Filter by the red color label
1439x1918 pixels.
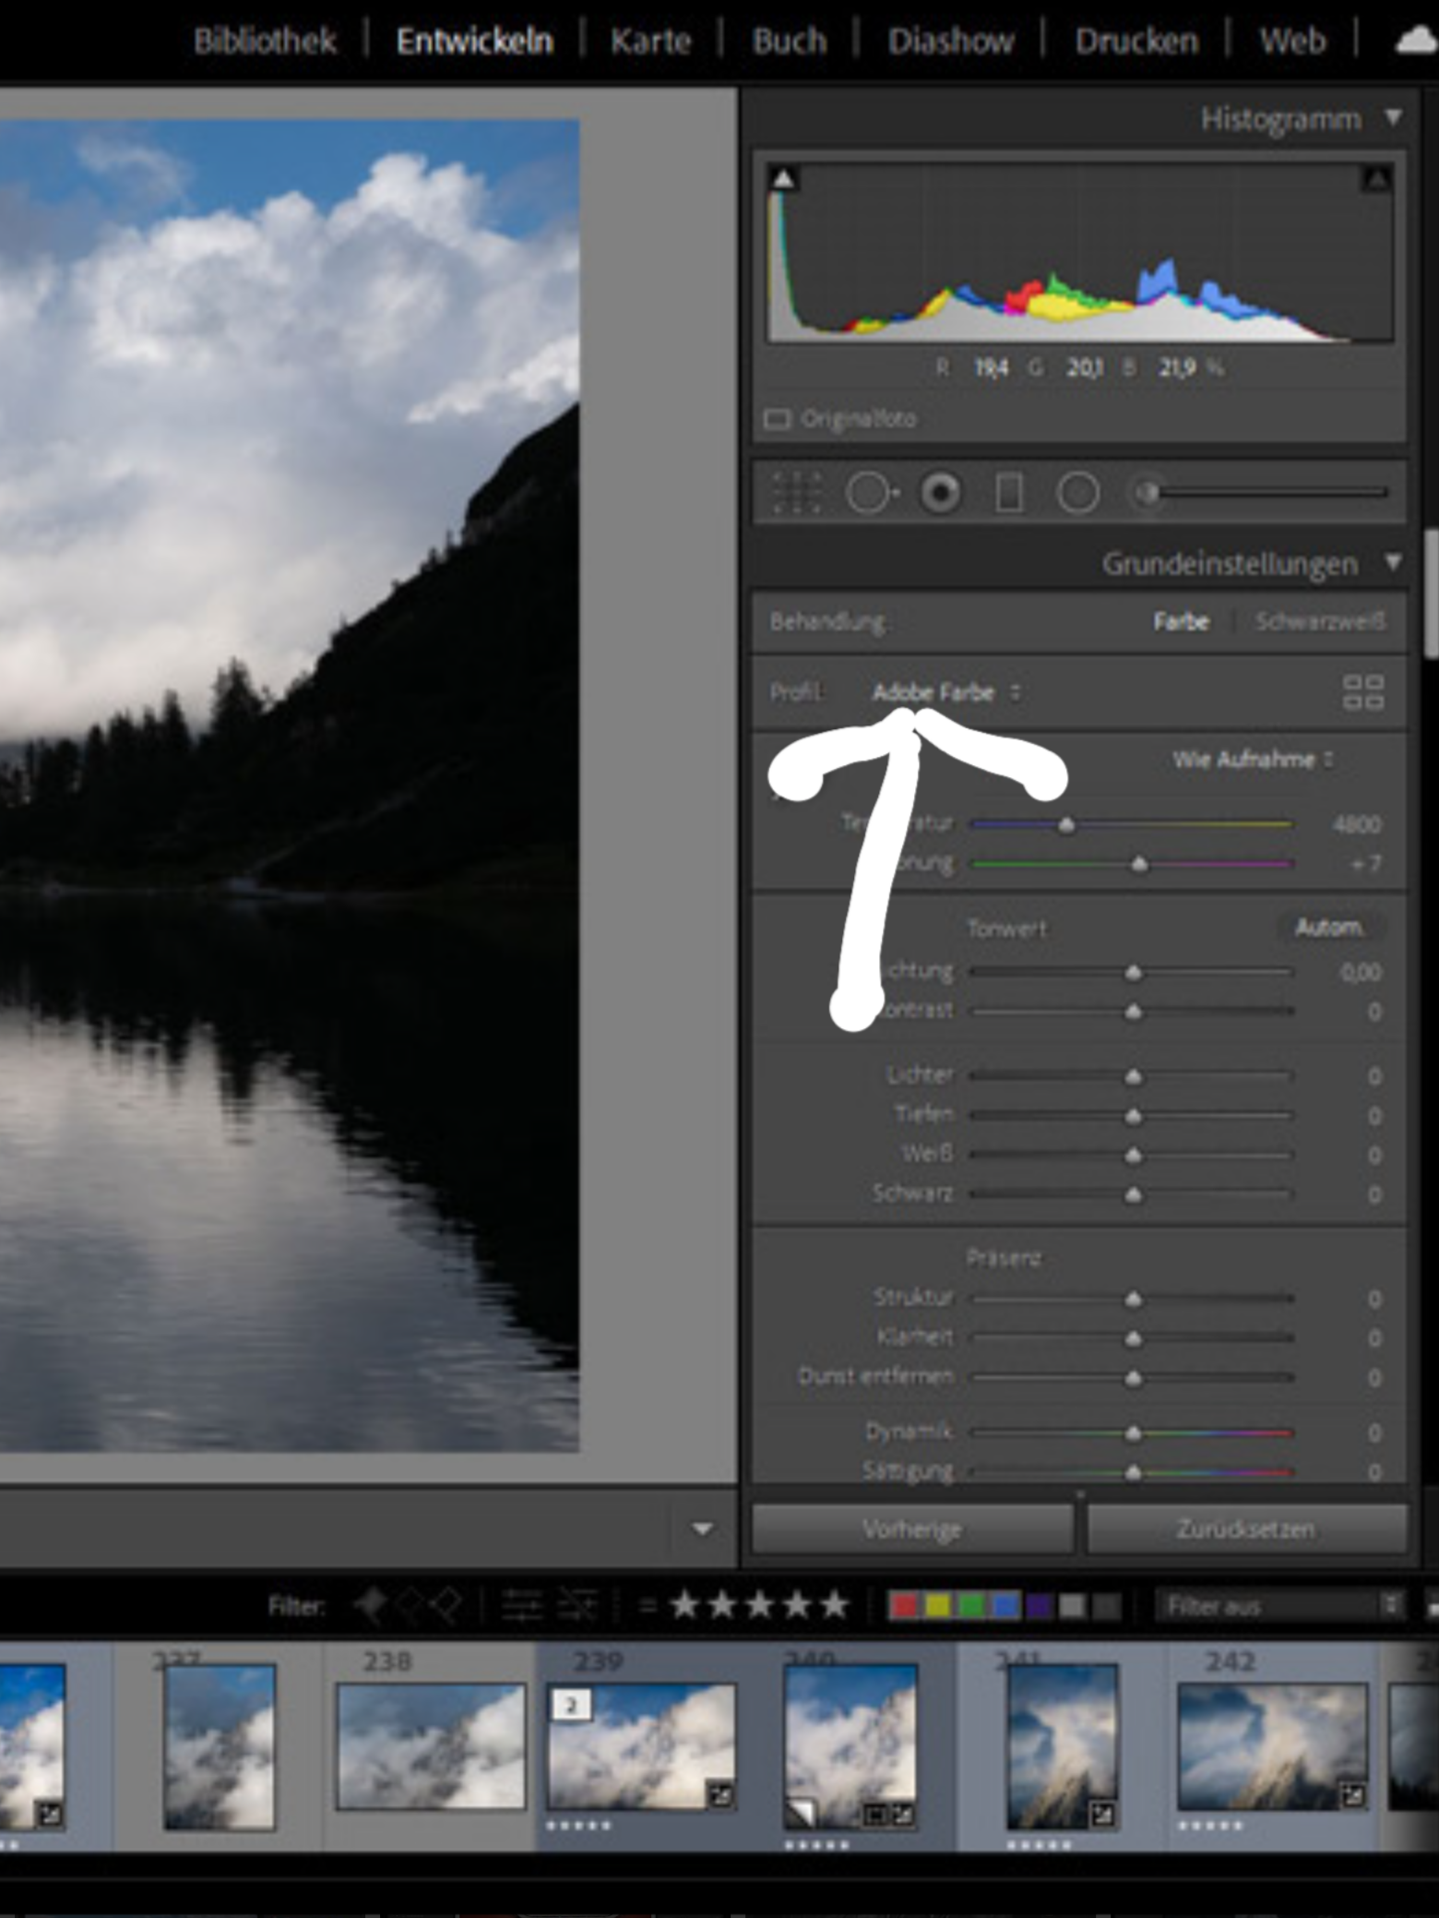click(904, 1607)
